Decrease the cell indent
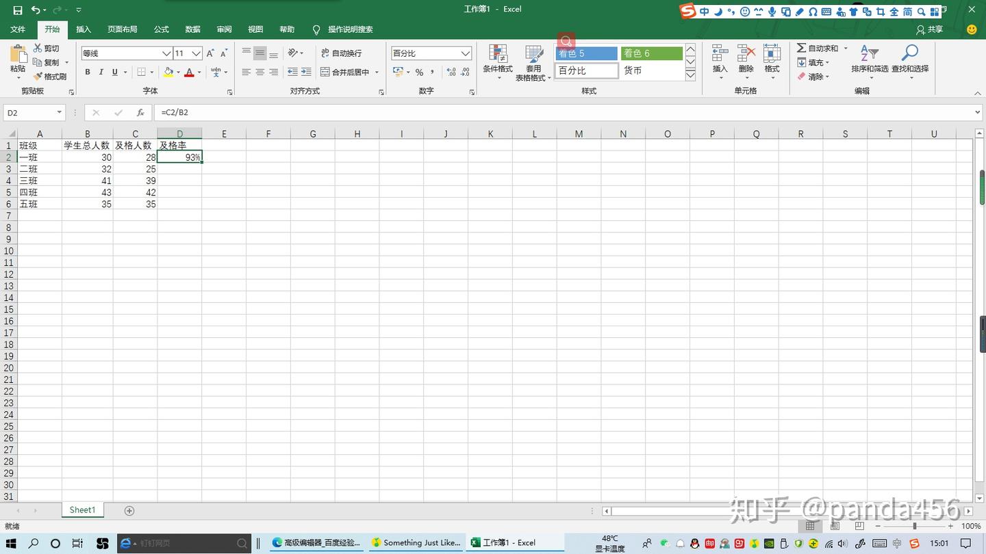This screenshot has height=554, width=986. [x=292, y=72]
